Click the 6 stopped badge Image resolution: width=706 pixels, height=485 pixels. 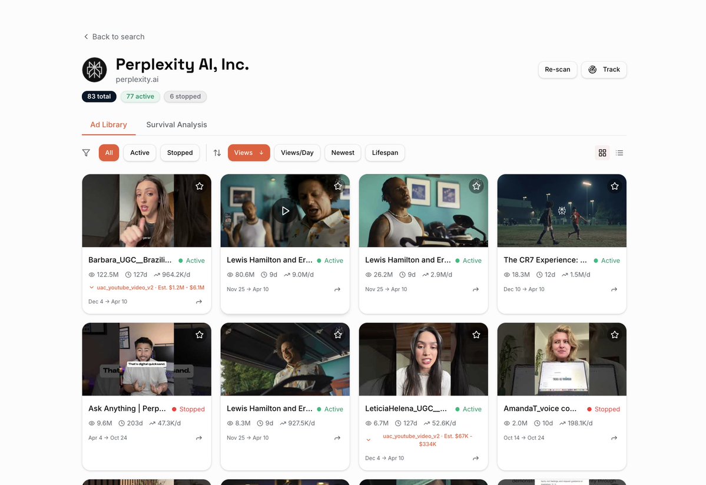tap(185, 97)
